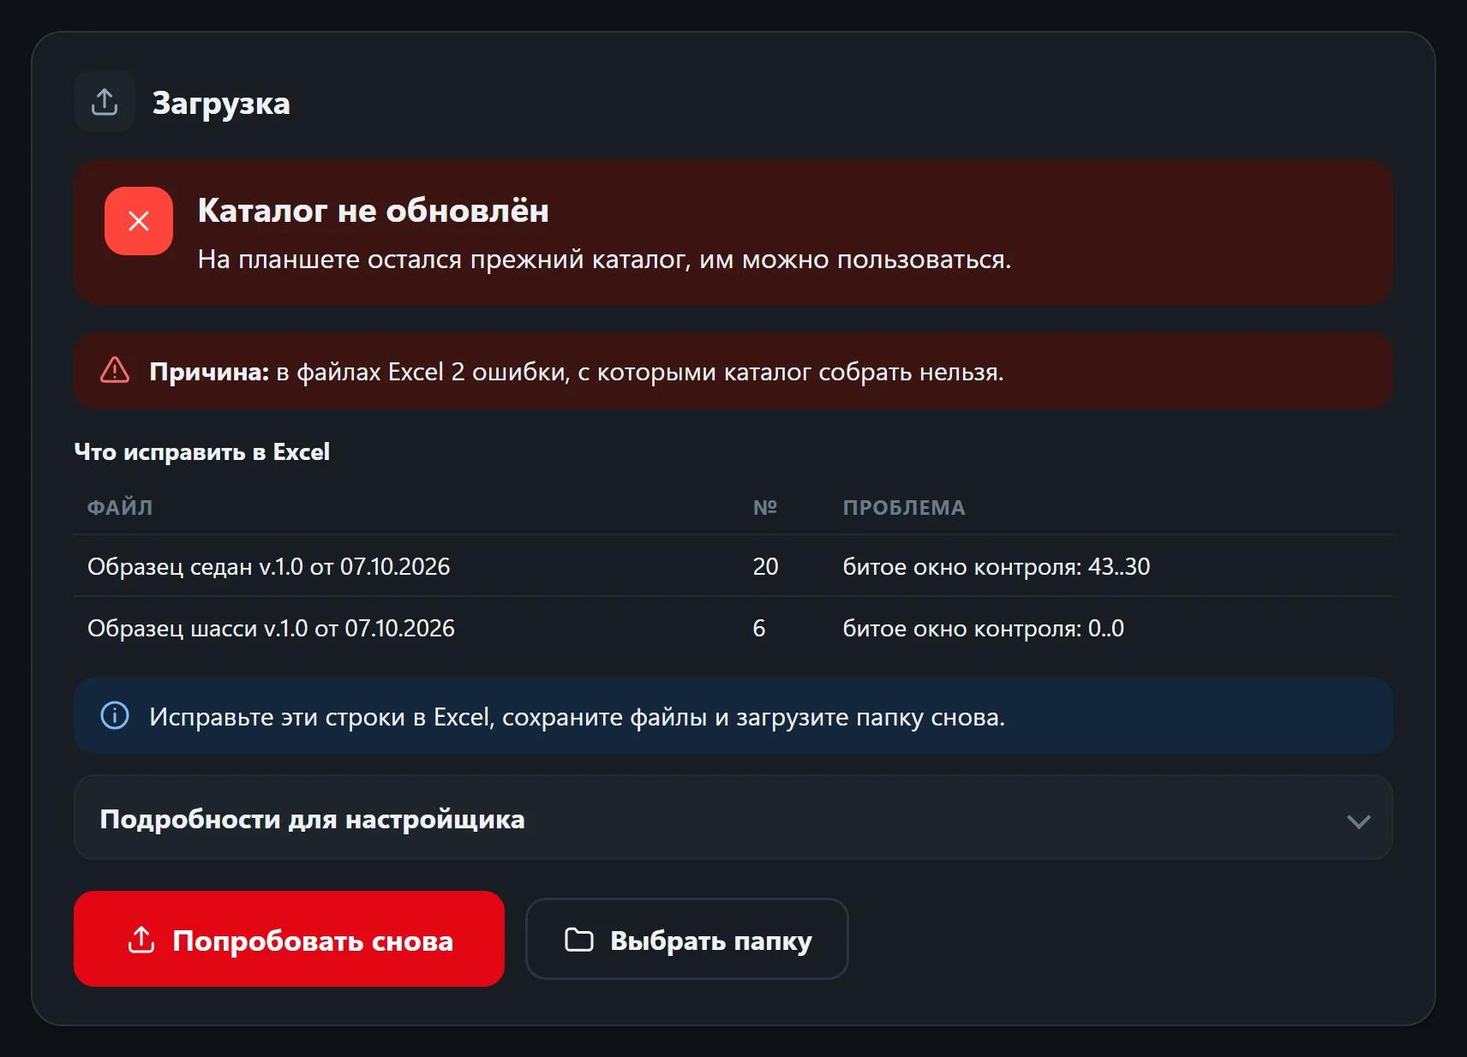Click the На планшете остался прежний каталог text

tap(604, 260)
